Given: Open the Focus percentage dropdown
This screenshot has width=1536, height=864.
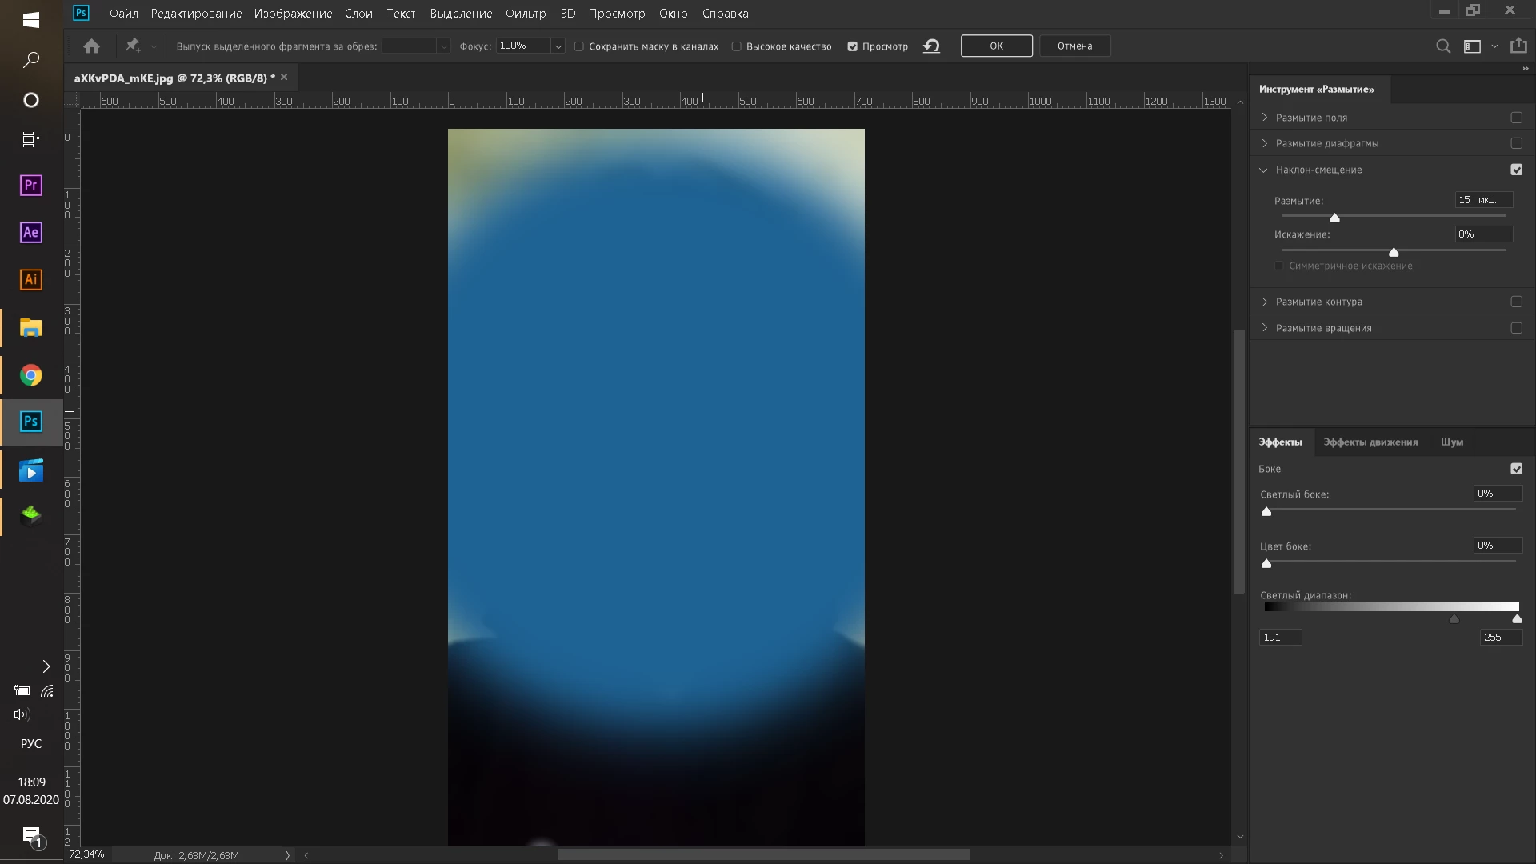Looking at the screenshot, I should pos(558,46).
